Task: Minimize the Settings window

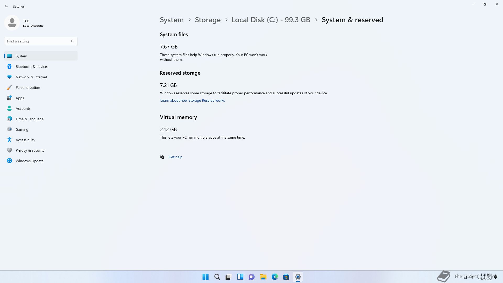Action: [473, 4]
